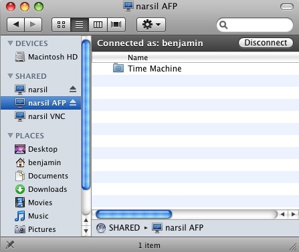The height and width of the screenshot is (252, 299).
Task: Select narsil VNC in sidebar
Action: 41,116
